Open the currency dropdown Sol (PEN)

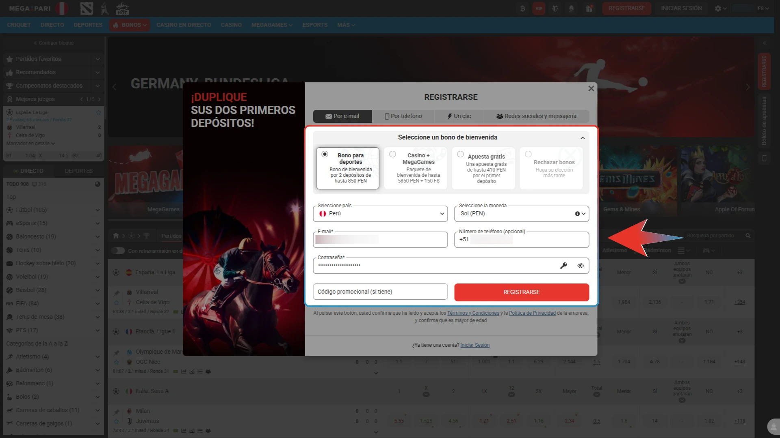pyautogui.click(x=522, y=214)
